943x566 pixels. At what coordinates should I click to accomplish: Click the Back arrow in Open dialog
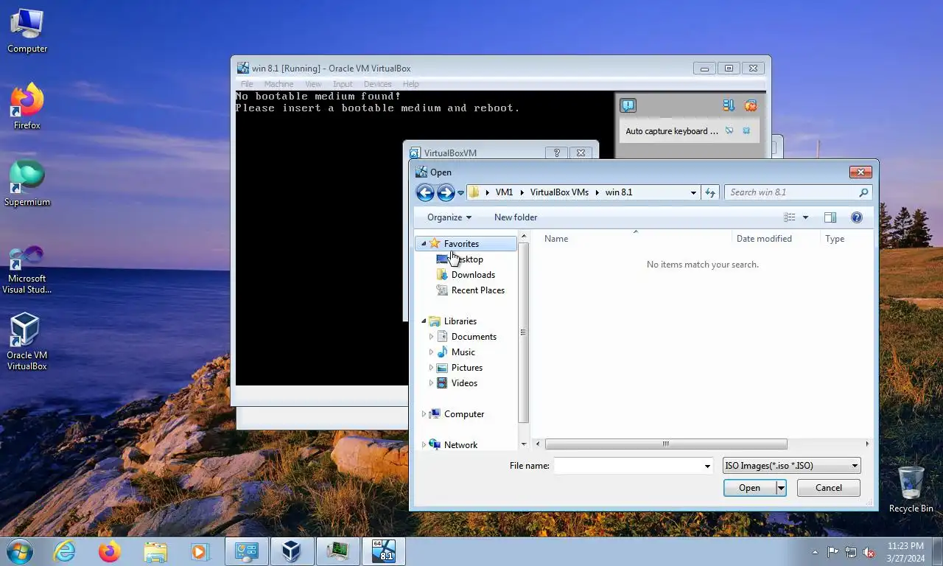[x=425, y=192]
